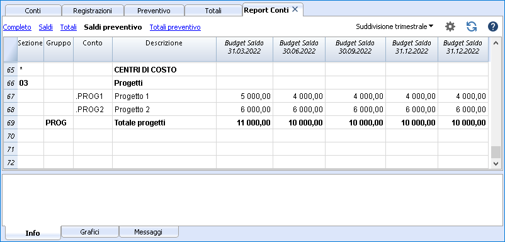The width and height of the screenshot is (505, 242).
Task: Click Progetto 1 value under 30.09.2022
Action: click(355, 96)
